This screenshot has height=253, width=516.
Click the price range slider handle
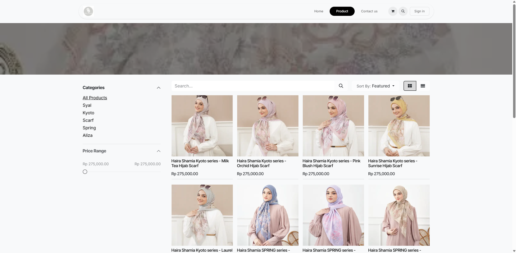(85, 172)
